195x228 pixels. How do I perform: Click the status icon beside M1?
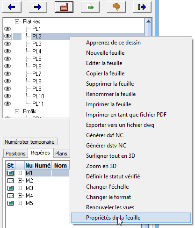pyautogui.click(x=10, y=173)
